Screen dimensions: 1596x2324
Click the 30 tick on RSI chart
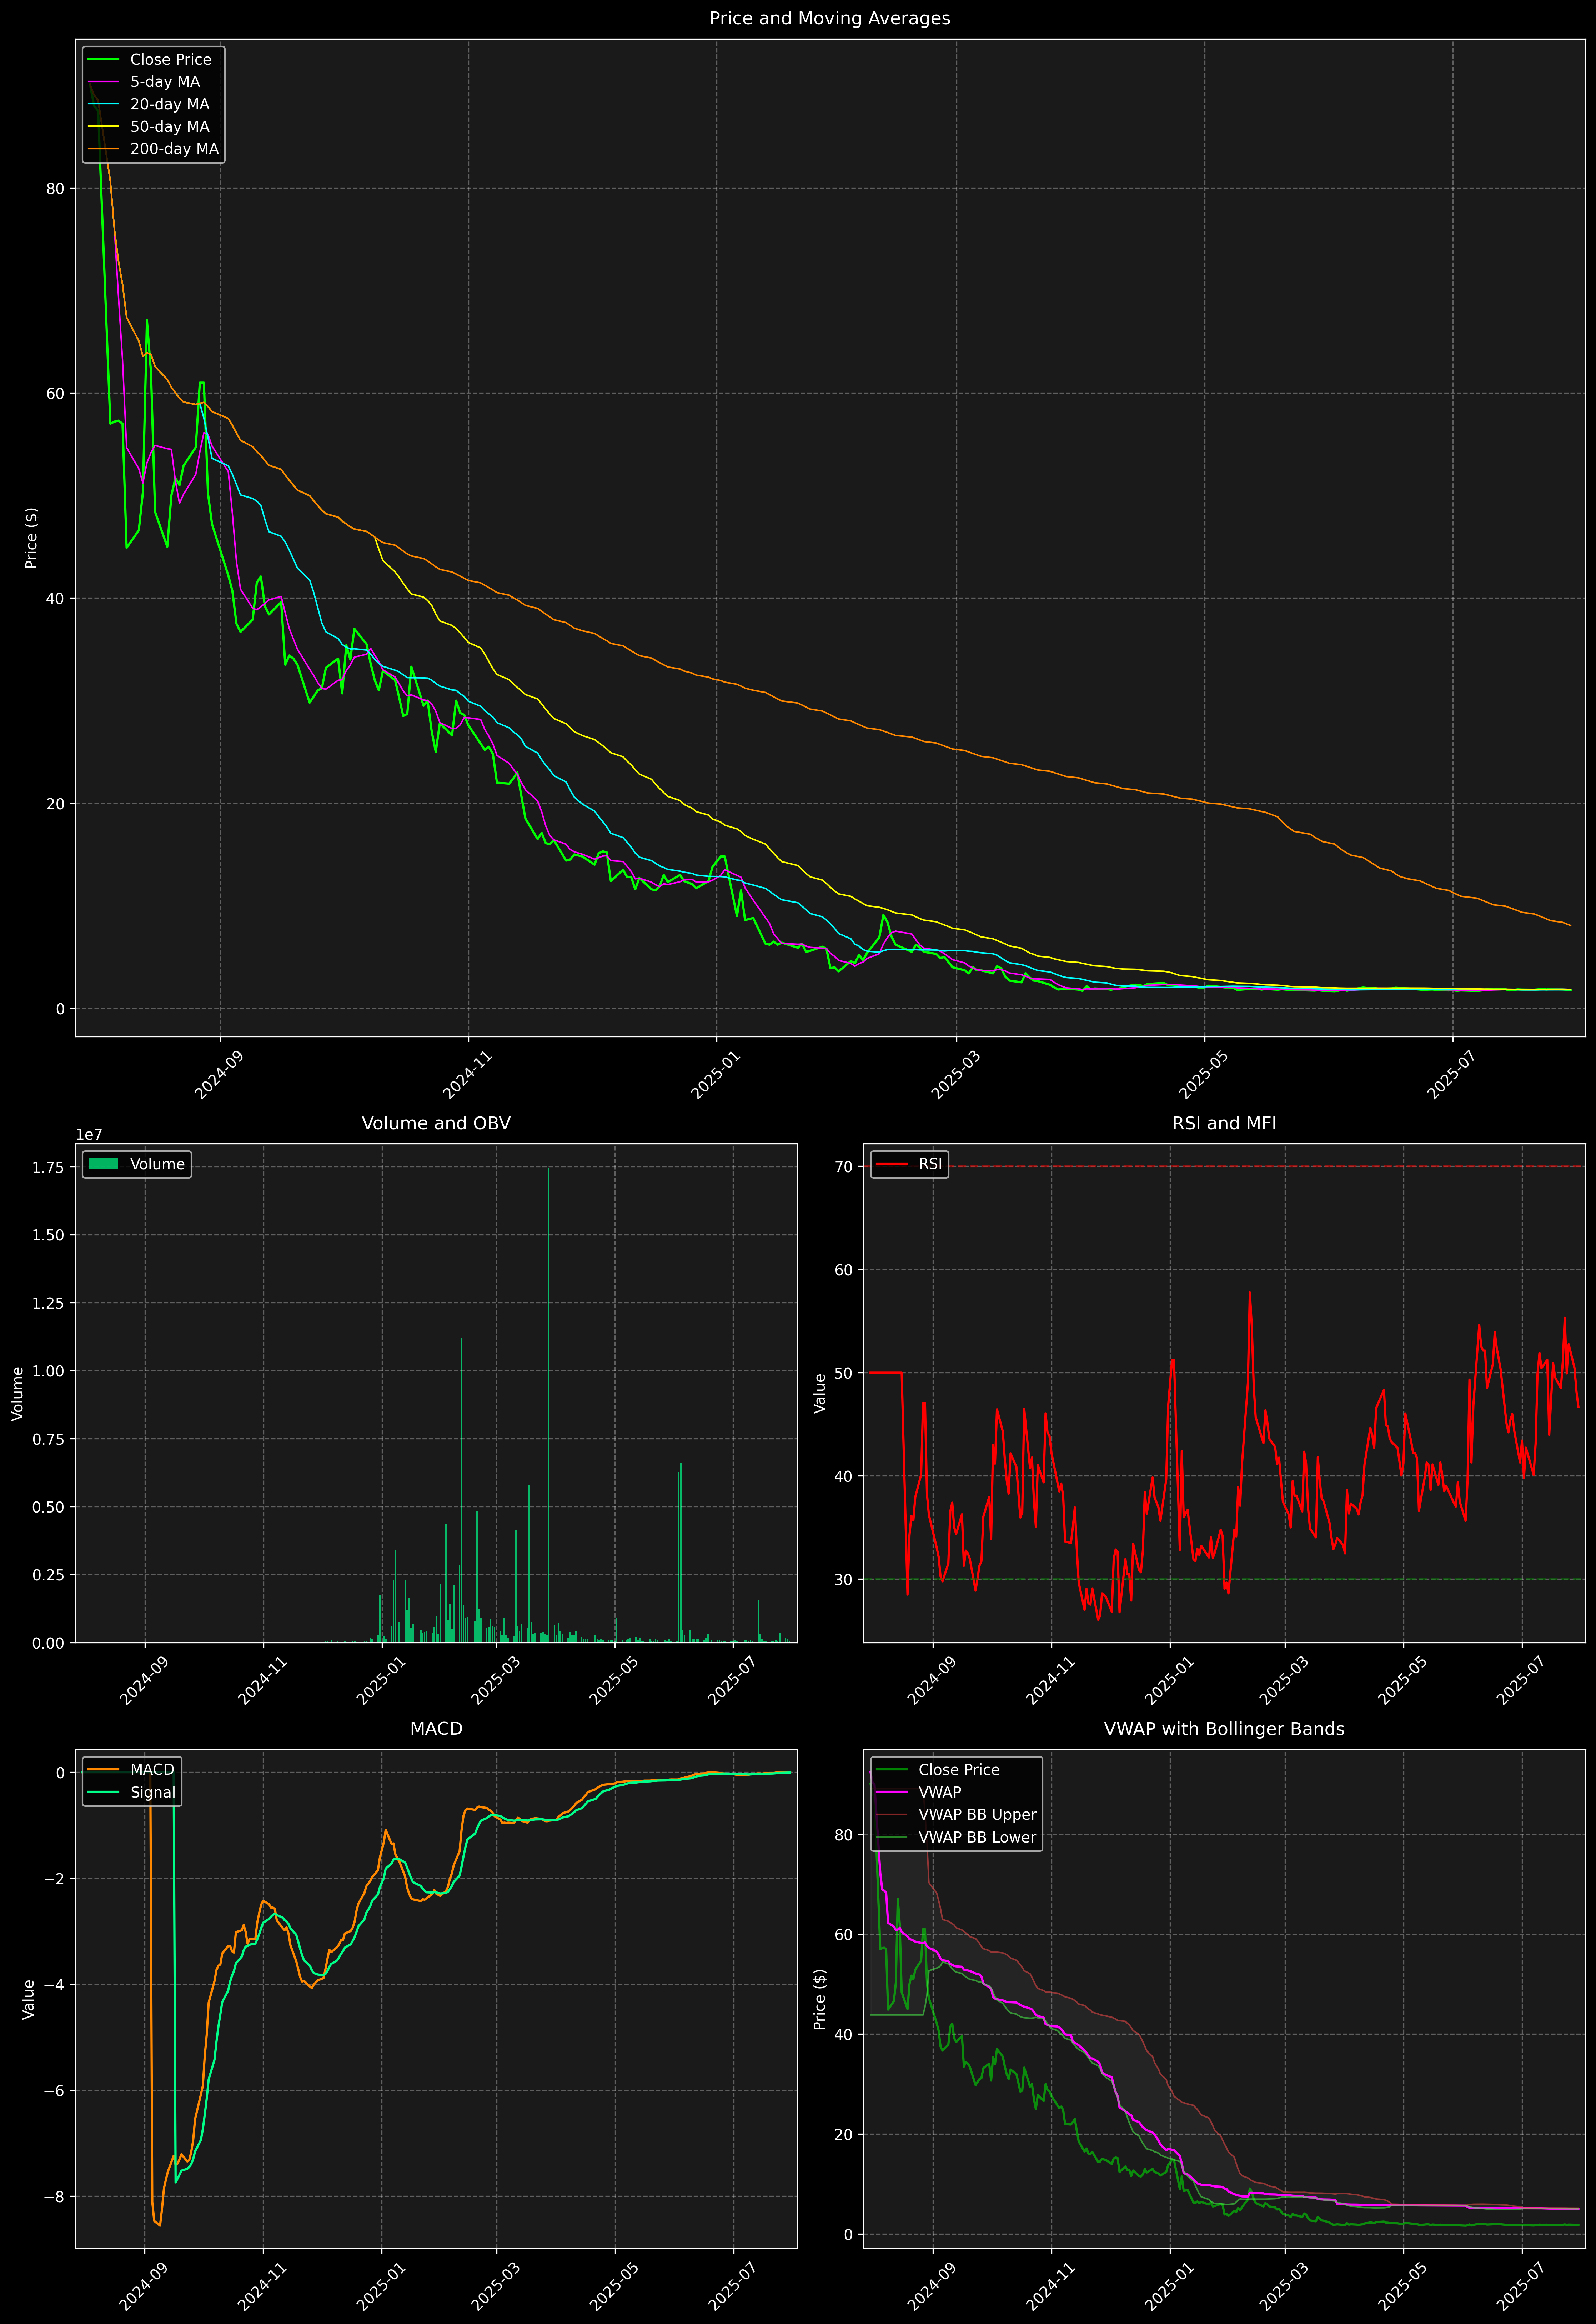pyautogui.click(x=843, y=1579)
